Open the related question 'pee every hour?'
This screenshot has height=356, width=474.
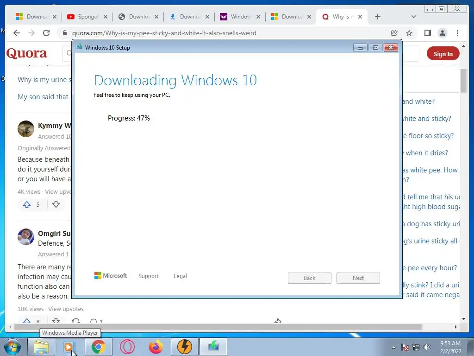(430, 268)
